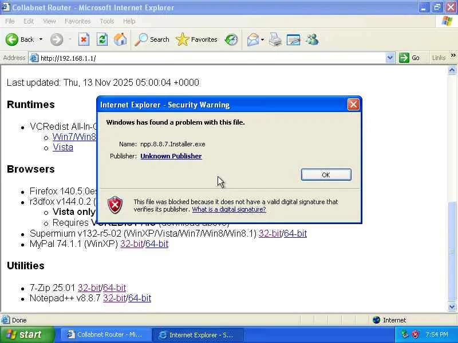Click the Edit page toolbar icon
The image size is (458, 343).
[x=293, y=39]
